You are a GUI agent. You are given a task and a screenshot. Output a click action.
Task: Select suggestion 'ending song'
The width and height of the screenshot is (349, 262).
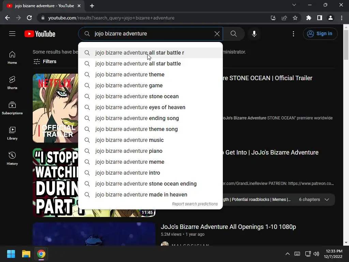150,118
